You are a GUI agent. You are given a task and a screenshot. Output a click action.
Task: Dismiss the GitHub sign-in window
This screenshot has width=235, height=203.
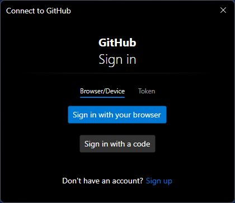tap(223, 10)
